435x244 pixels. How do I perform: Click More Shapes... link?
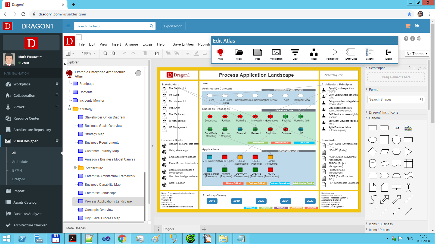(x=77, y=228)
